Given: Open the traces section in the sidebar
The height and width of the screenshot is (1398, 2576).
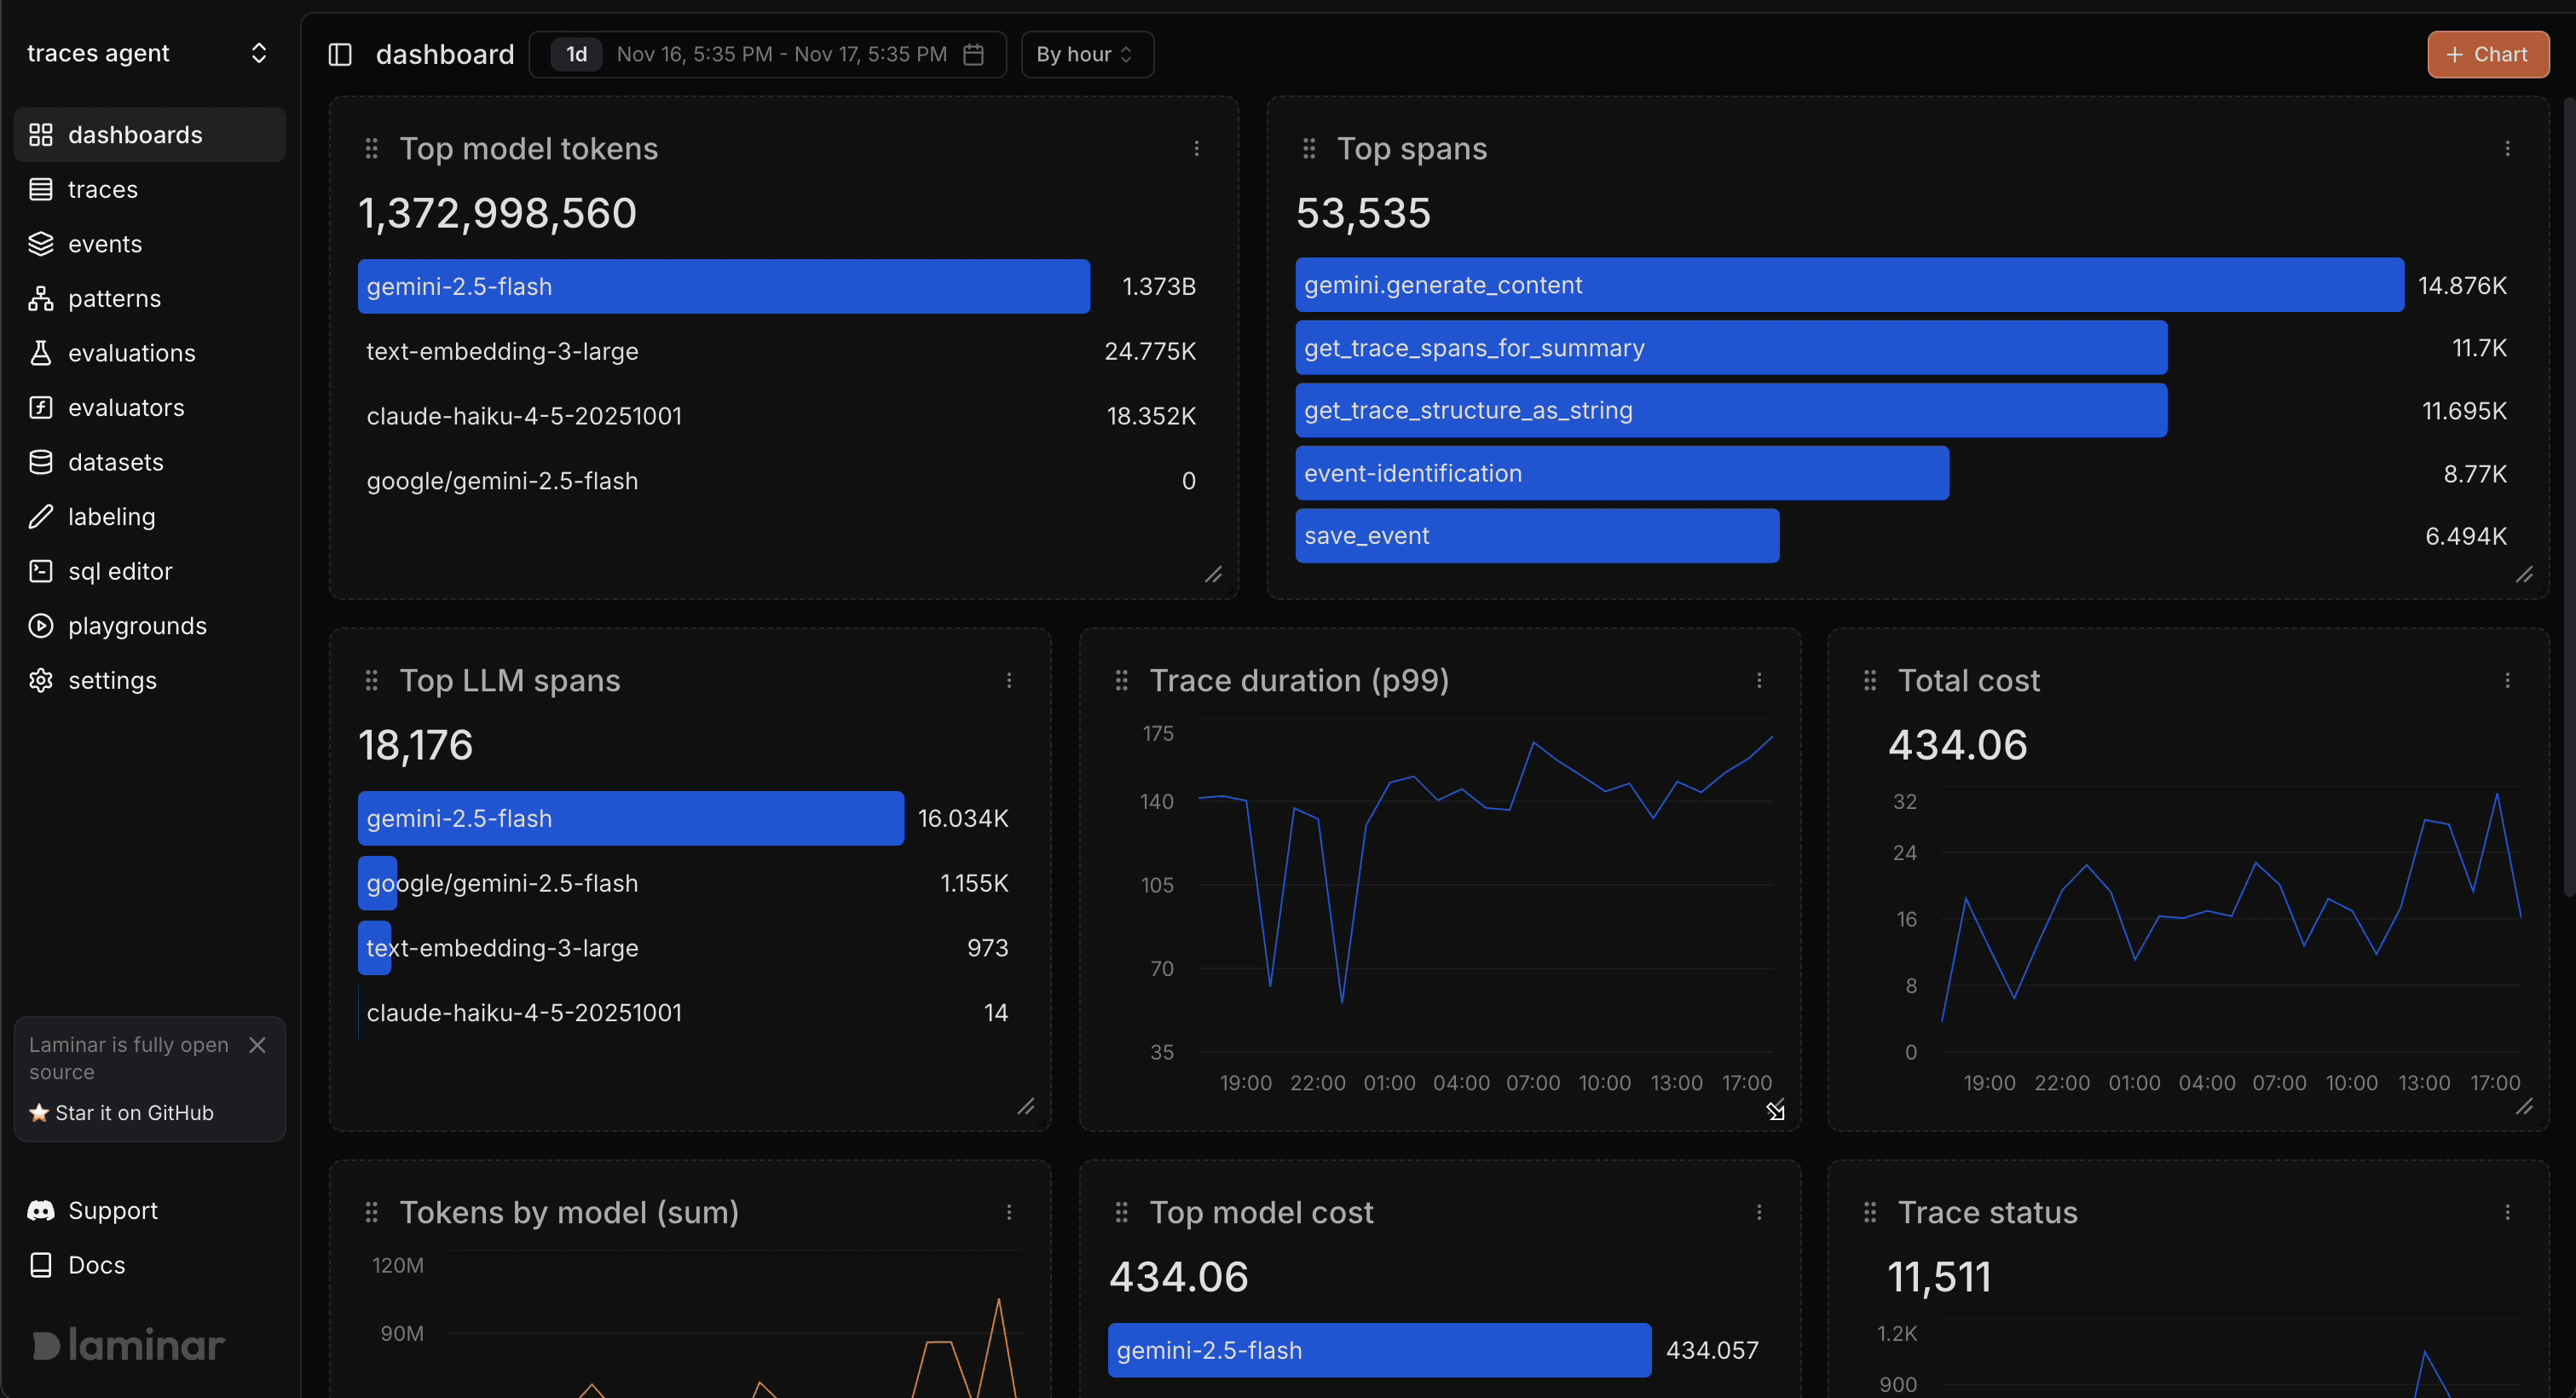Looking at the screenshot, I should pyautogui.click(x=103, y=189).
